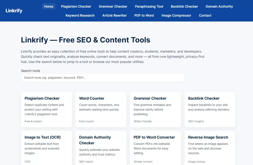This screenshot has height=165, width=253.
Task: Go to Image Compressor in navigation
Action: [176, 16]
